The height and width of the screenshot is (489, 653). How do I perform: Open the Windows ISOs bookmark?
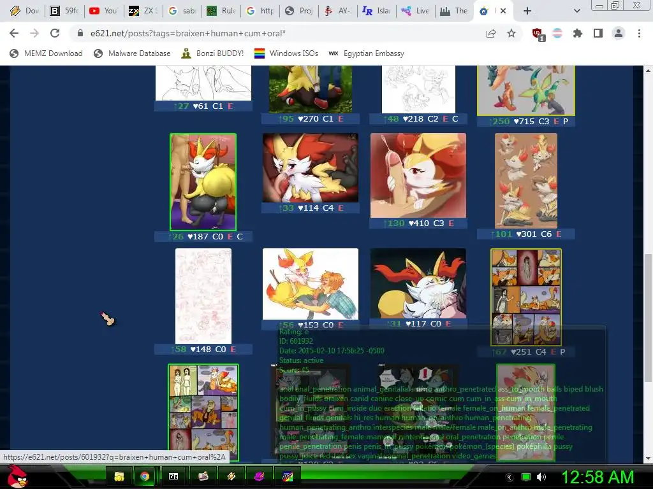tap(286, 53)
